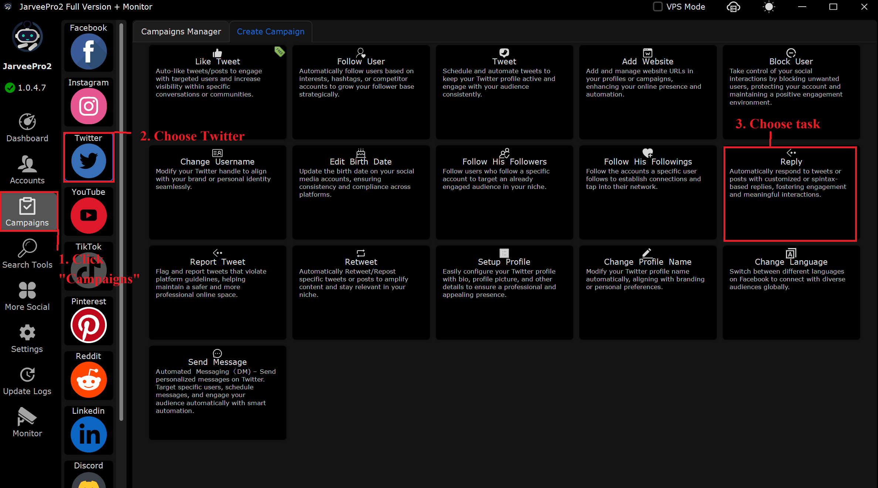Viewport: 878px width, 488px height.
Task: Choose the Send Message task card
Action: (217, 393)
